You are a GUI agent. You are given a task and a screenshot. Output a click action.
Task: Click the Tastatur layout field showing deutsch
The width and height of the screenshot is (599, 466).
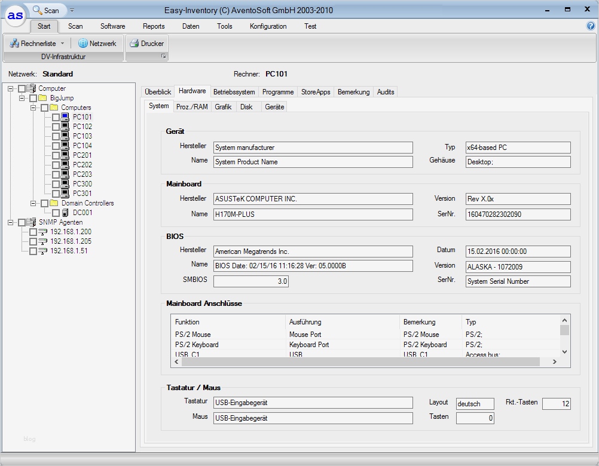475,404
